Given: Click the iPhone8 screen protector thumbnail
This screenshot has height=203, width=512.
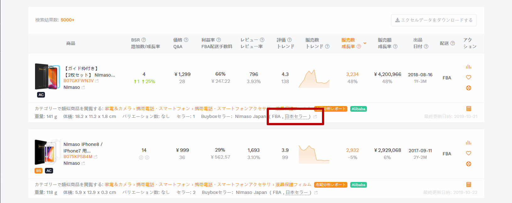Looking at the screenshot, I should (47, 152).
